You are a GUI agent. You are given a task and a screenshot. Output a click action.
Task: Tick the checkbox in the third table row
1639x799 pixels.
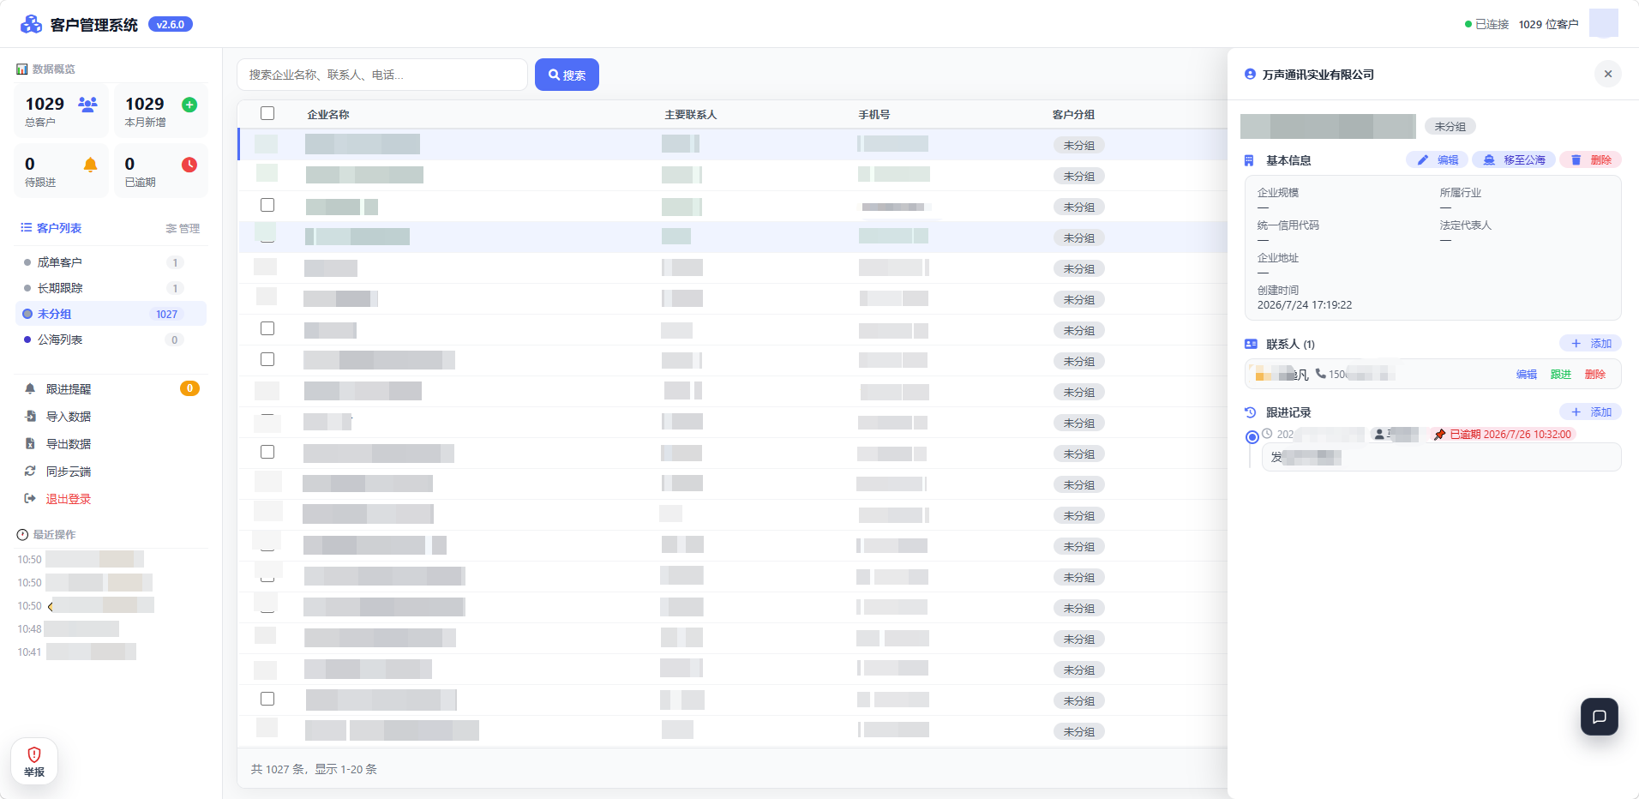267,205
